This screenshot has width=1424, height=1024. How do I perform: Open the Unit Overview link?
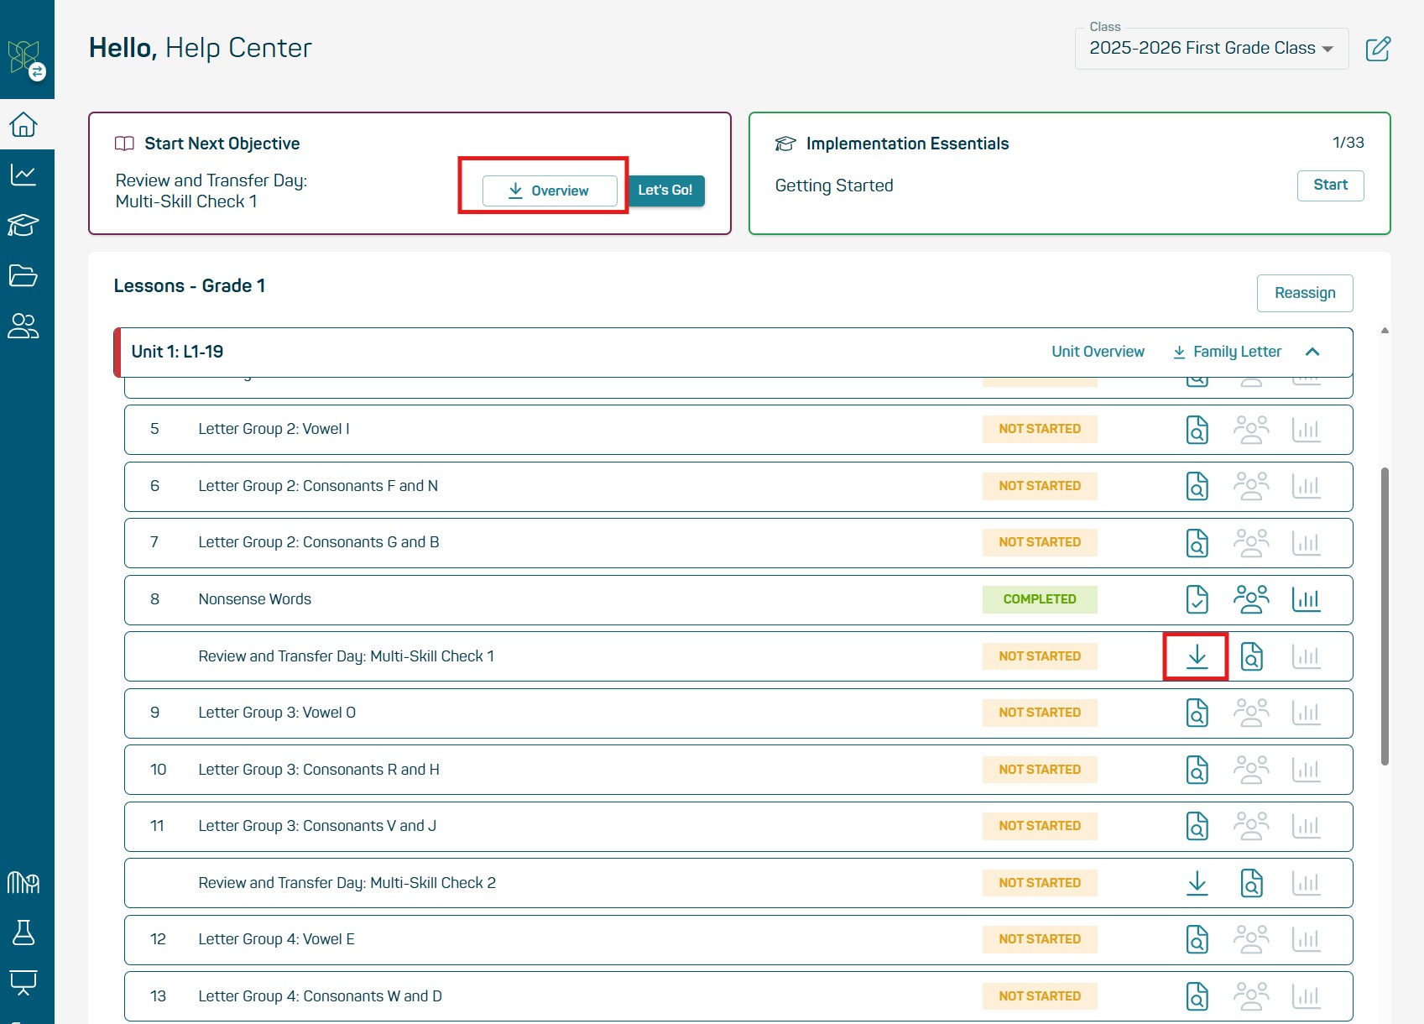tap(1098, 352)
